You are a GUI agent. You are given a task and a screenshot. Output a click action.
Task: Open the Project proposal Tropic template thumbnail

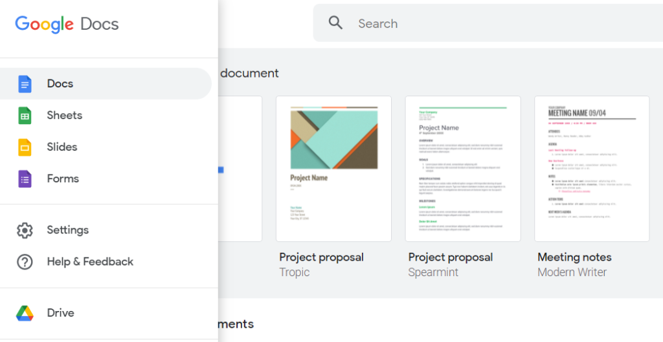(x=333, y=169)
